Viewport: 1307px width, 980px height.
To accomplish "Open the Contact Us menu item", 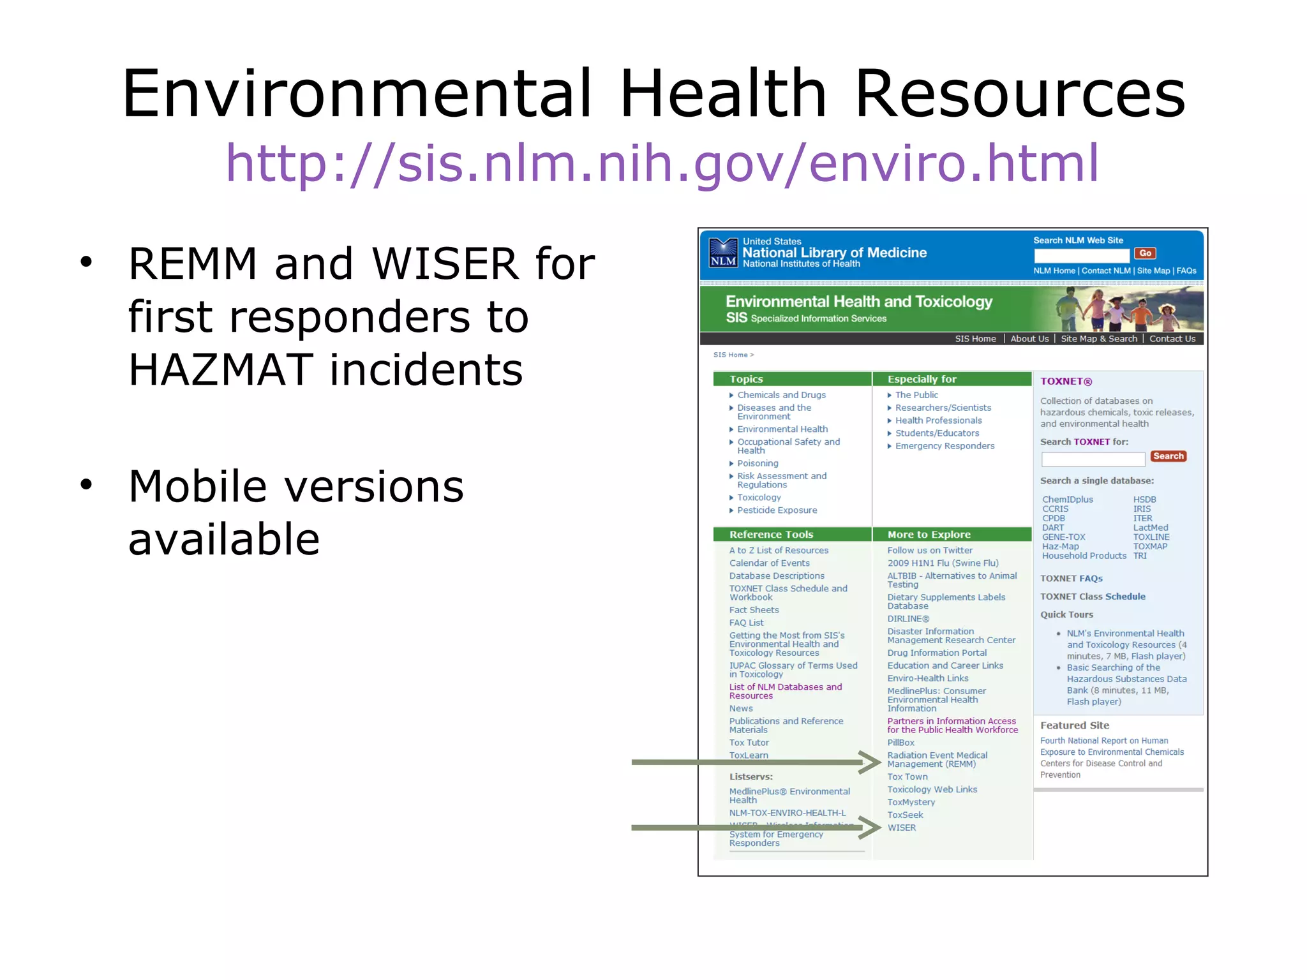I will tap(1172, 339).
